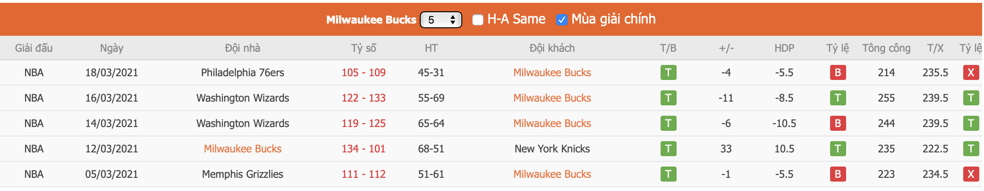Open the 134 - 101 score link
This screenshot has height=191, width=984.
[x=364, y=149]
